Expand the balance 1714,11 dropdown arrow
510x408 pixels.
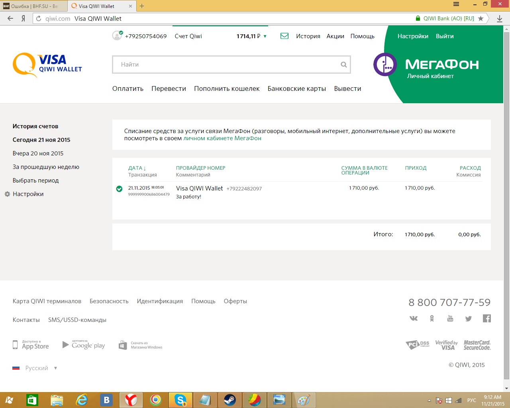click(x=265, y=36)
